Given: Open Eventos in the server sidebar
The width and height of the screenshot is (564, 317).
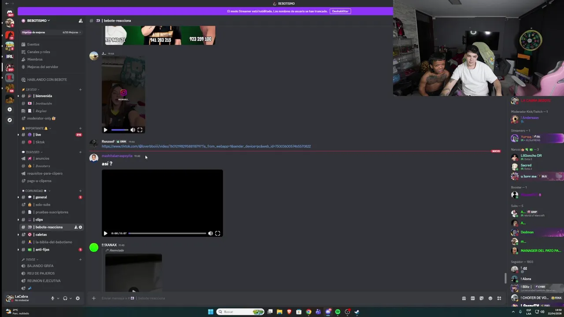Looking at the screenshot, I should 33,44.
